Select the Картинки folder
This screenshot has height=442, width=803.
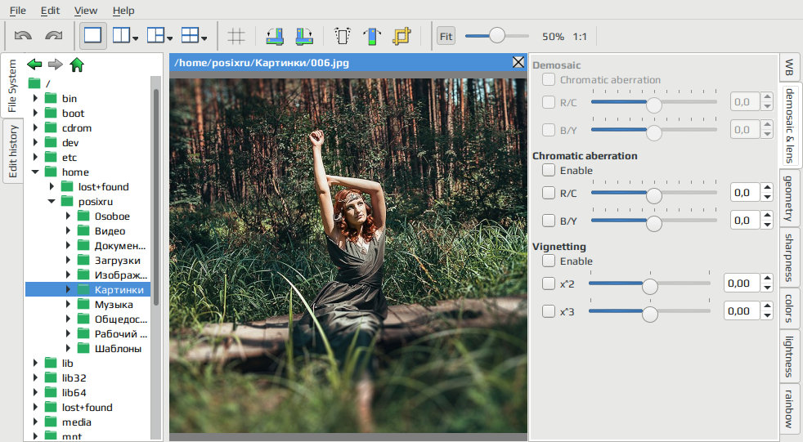click(119, 289)
